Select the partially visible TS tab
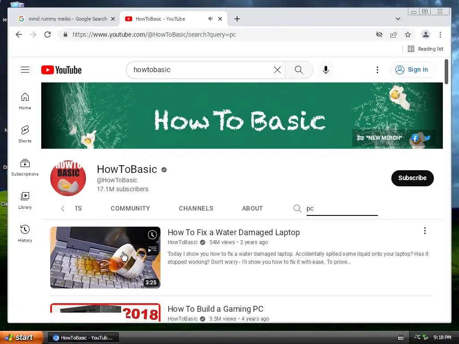459x344 pixels. point(78,208)
